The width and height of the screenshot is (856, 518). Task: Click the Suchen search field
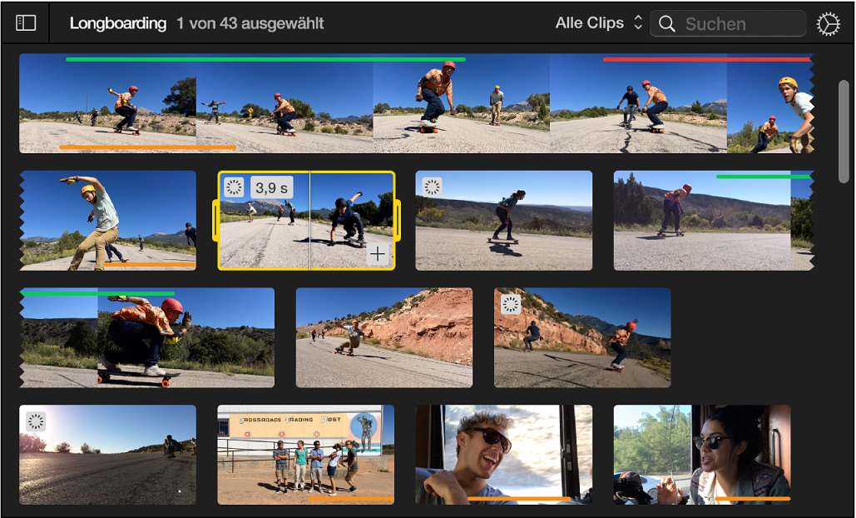point(728,24)
